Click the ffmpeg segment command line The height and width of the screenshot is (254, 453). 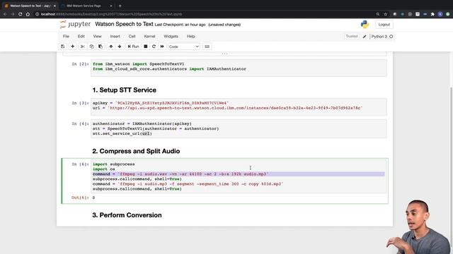click(x=188, y=183)
